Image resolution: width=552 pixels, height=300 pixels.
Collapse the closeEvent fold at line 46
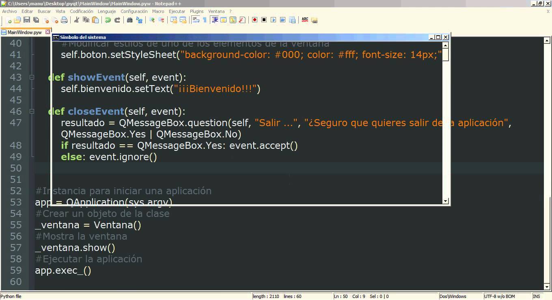tap(32, 111)
